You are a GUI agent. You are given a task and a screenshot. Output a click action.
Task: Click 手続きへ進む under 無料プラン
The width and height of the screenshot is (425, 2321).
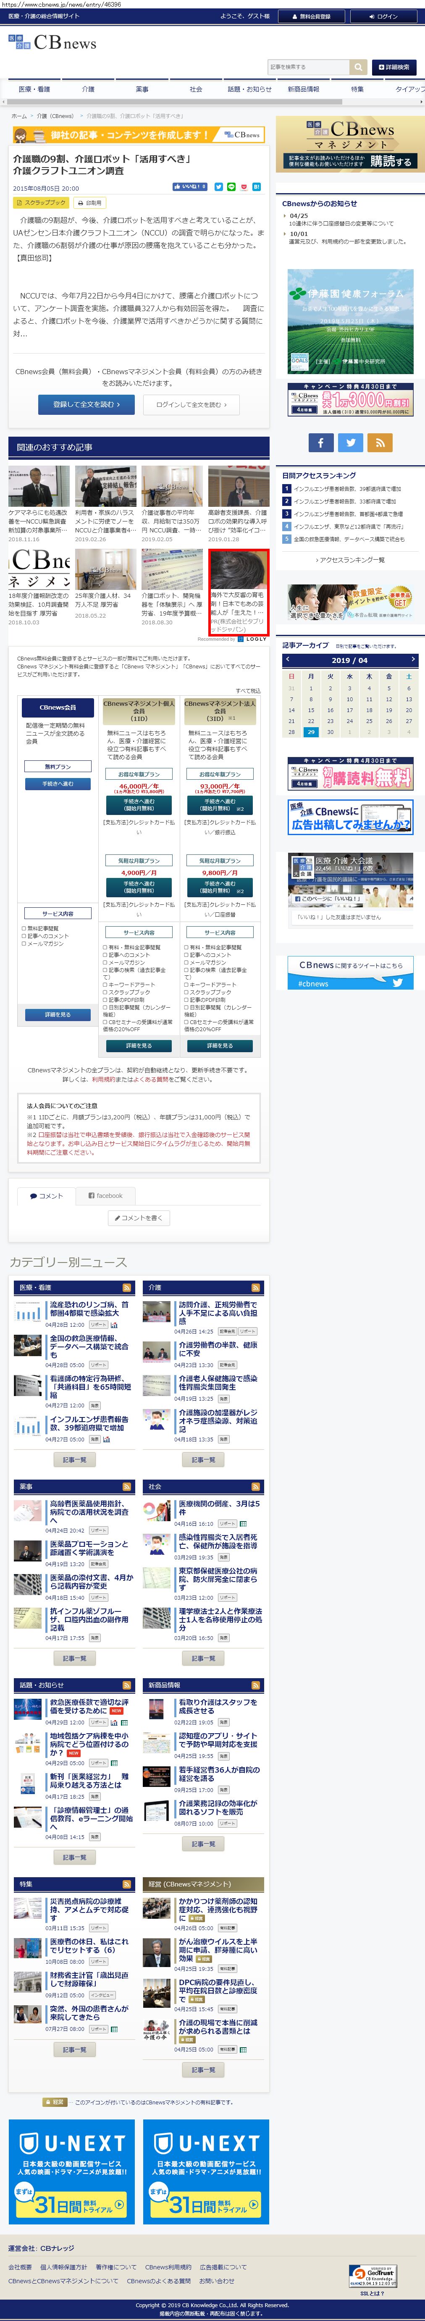point(58,784)
